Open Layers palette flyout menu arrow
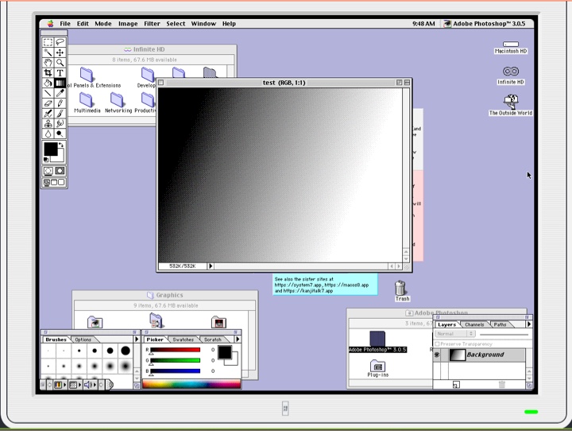Image resolution: width=572 pixels, height=431 pixels. [x=529, y=324]
